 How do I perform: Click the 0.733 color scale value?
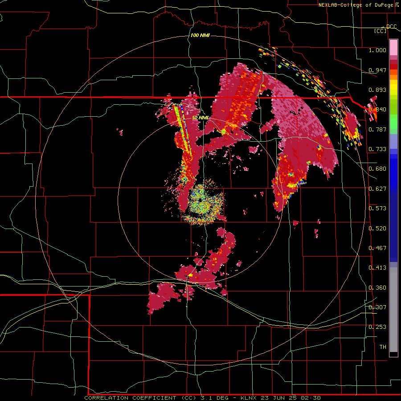point(377,149)
